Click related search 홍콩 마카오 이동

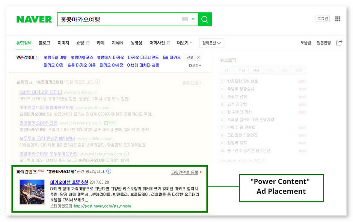pyautogui.click(x=81, y=65)
